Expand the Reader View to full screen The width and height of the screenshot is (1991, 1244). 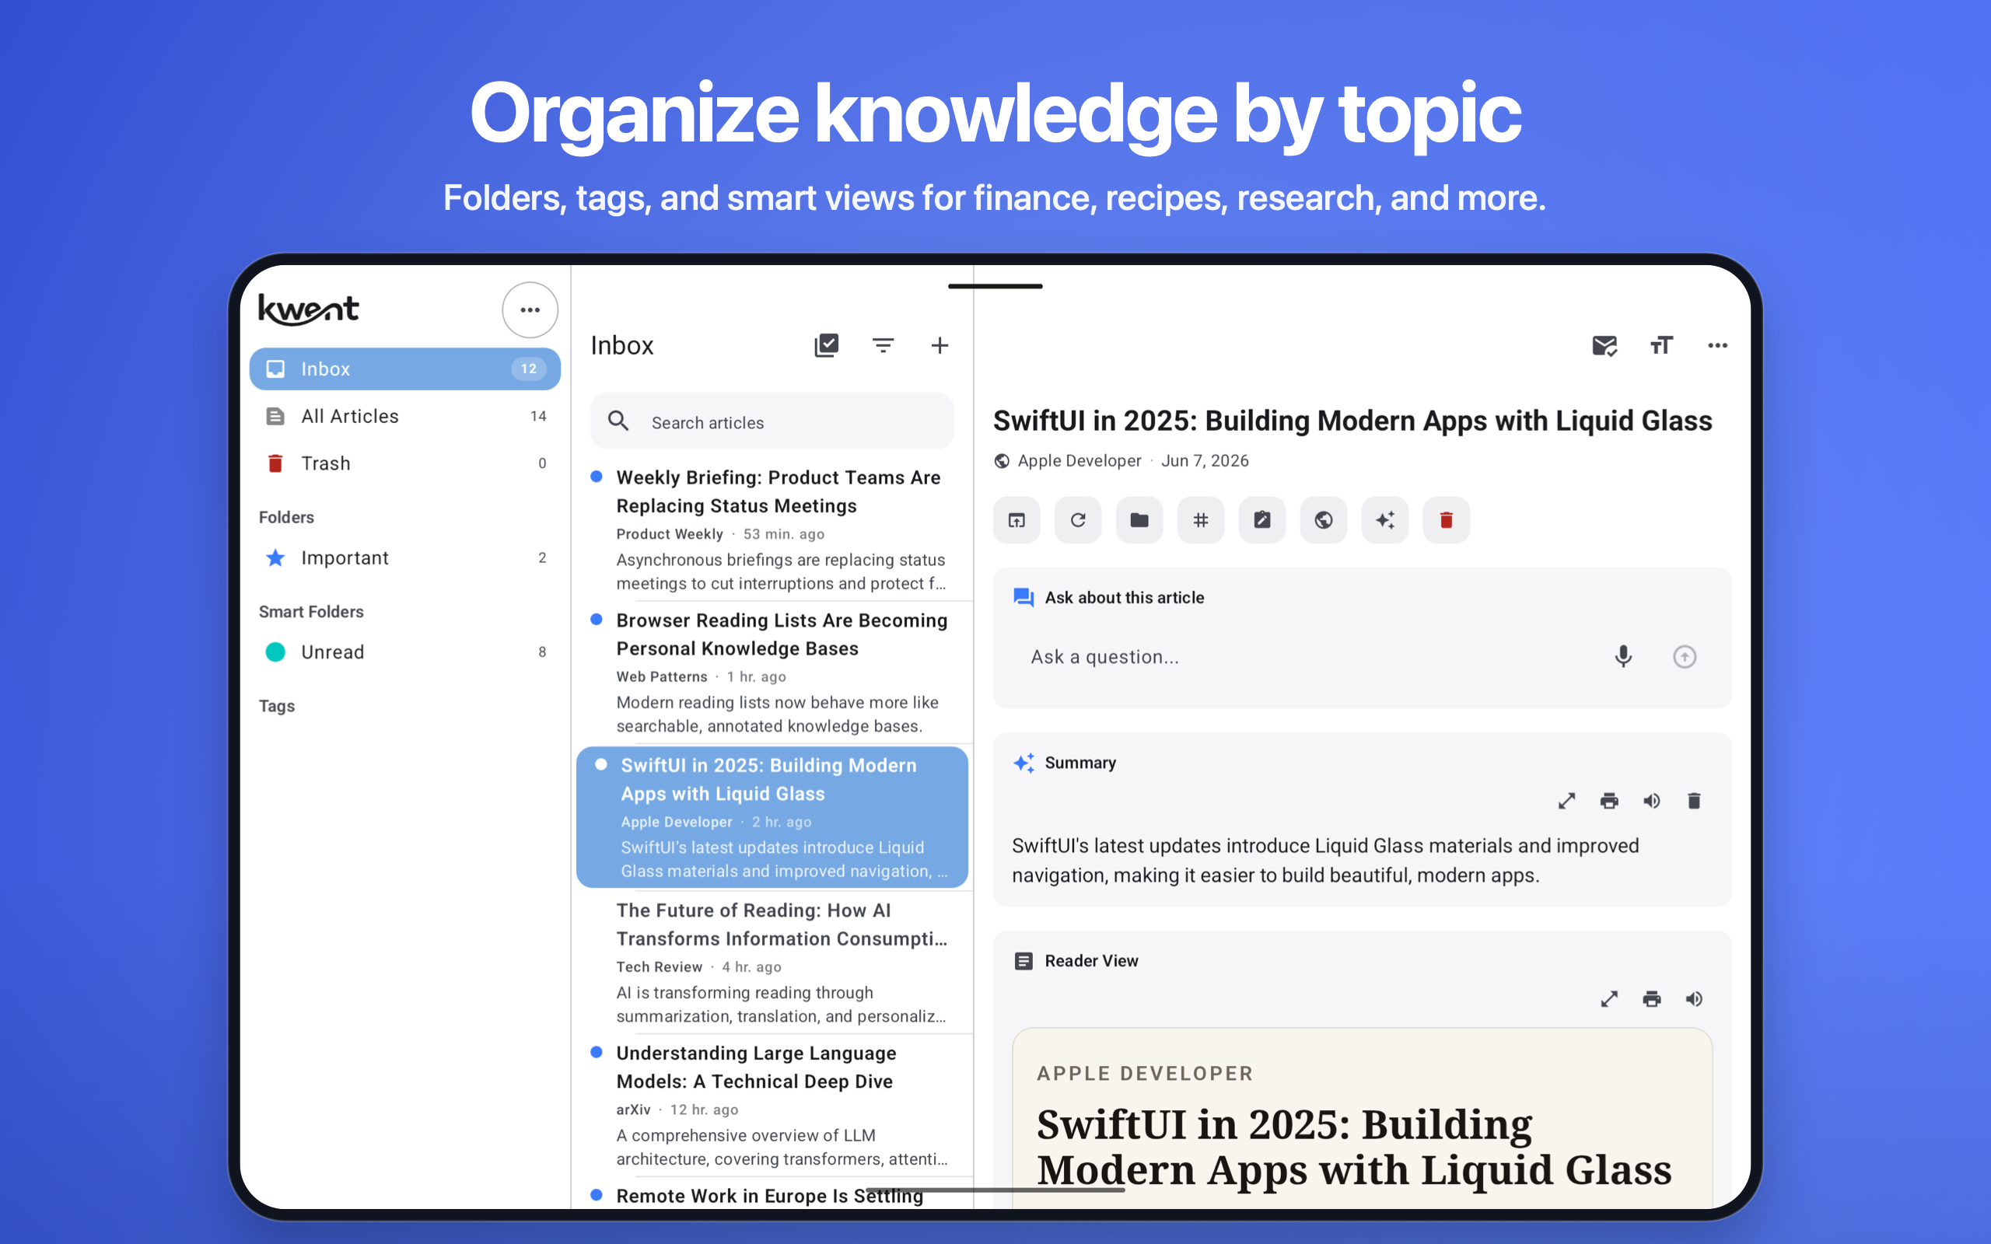pyautogui.click(x=1609, y=999)
